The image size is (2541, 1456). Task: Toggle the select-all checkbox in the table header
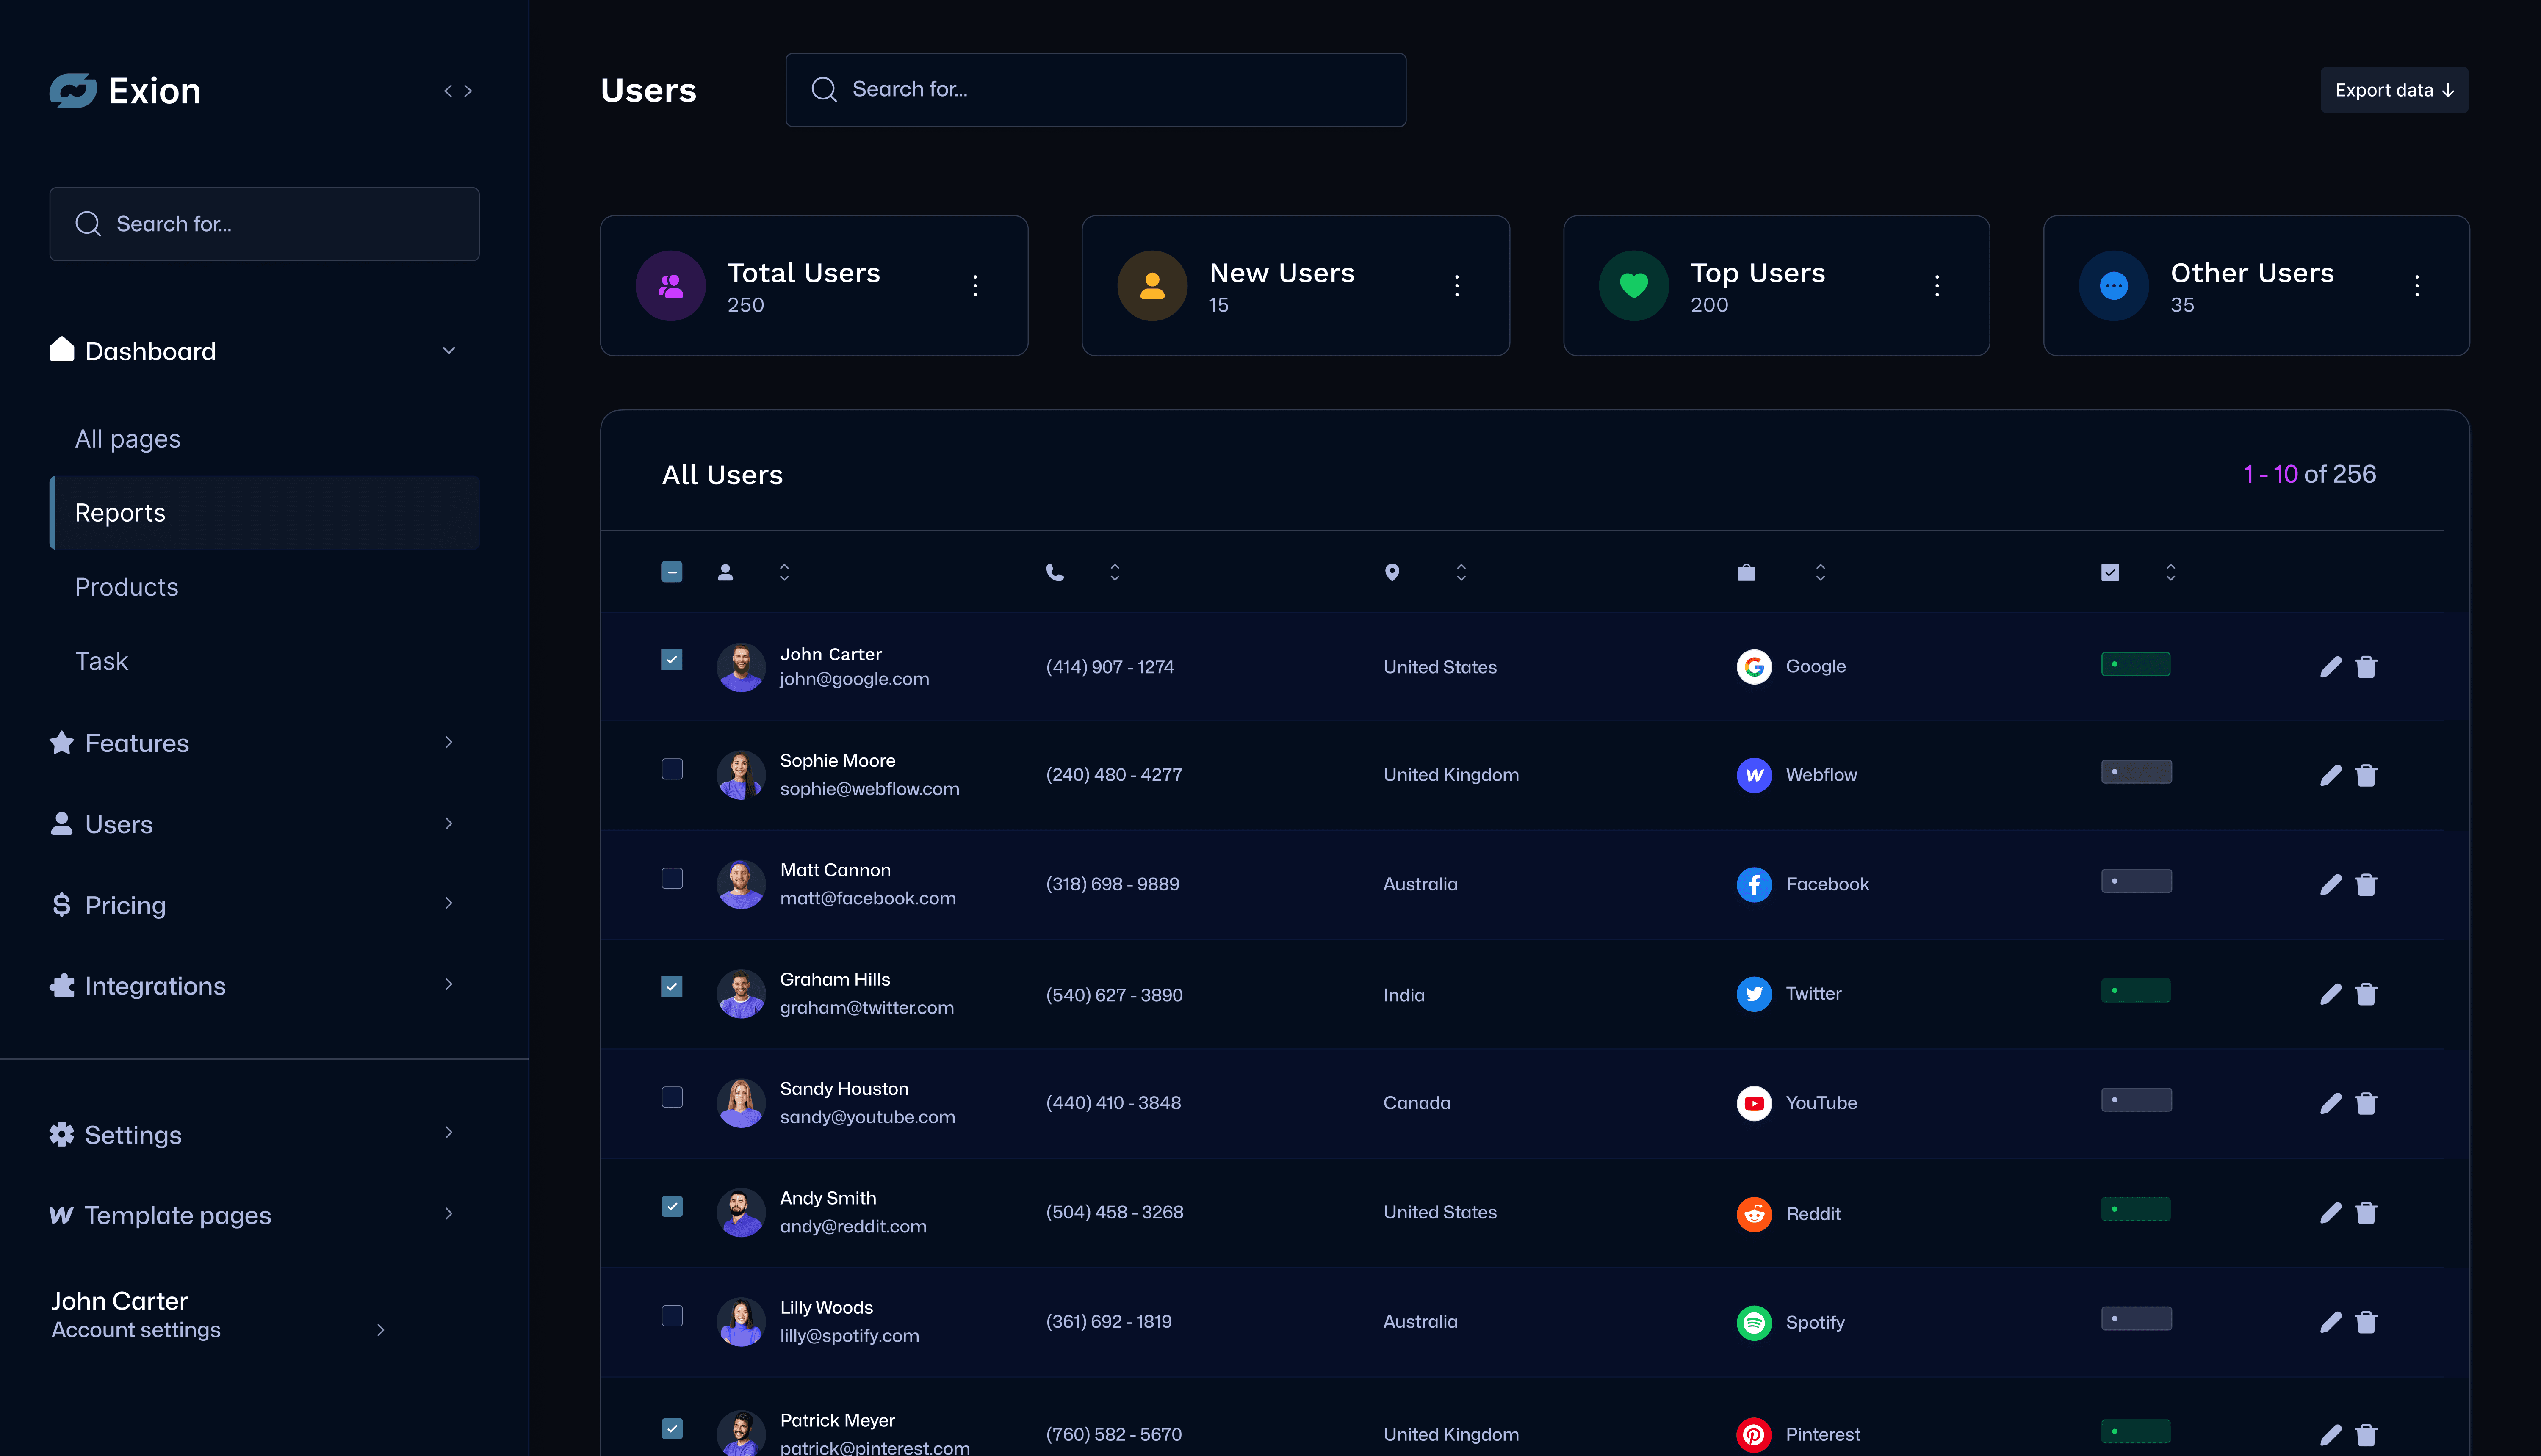672,573
